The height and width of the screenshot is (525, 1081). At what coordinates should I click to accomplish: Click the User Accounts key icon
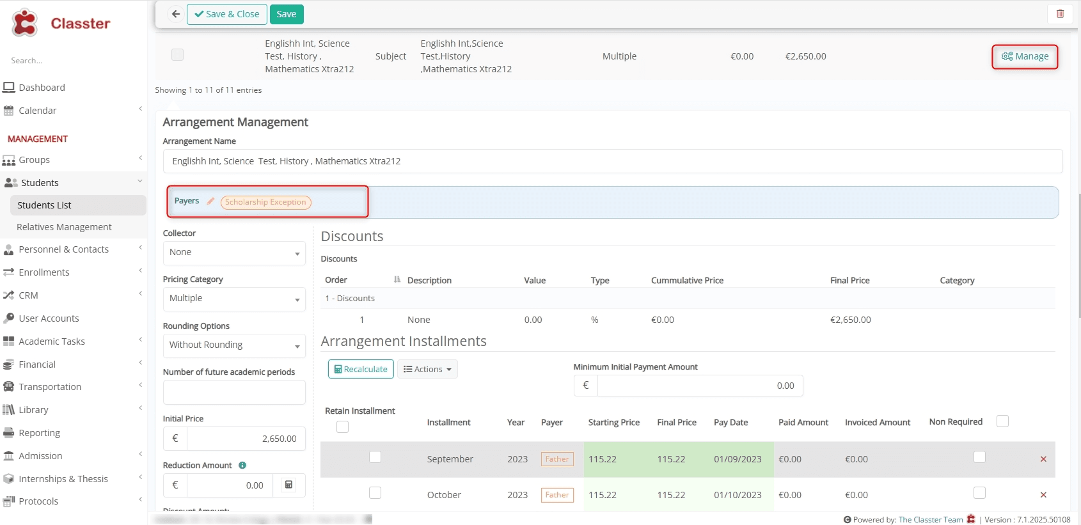[9, 318]
